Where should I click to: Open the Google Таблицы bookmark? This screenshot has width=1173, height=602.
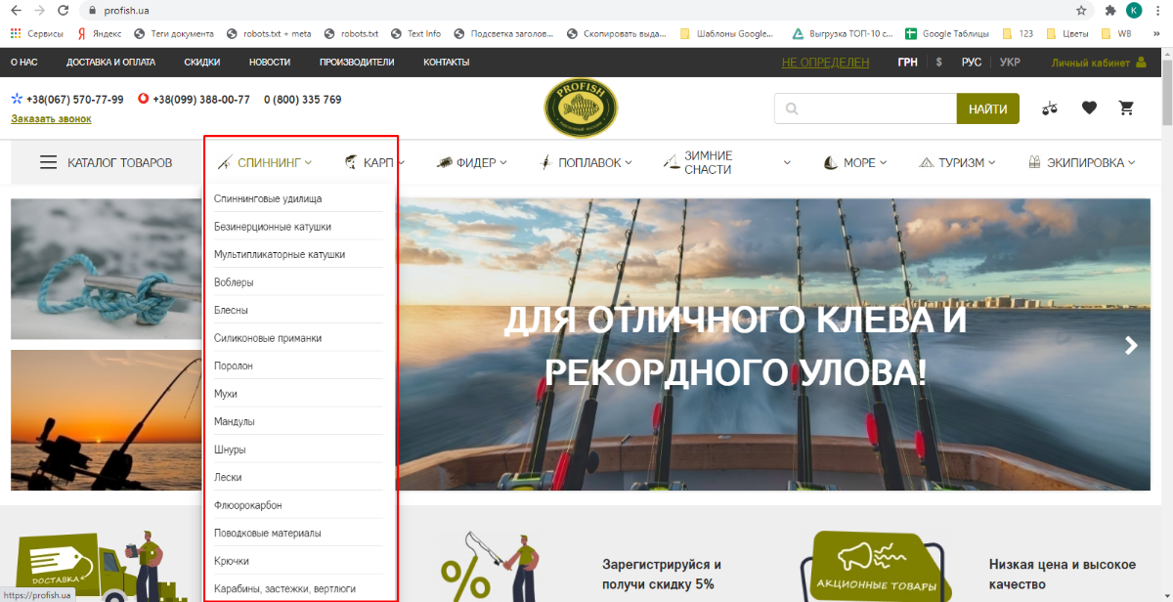[x=947, y=33]
